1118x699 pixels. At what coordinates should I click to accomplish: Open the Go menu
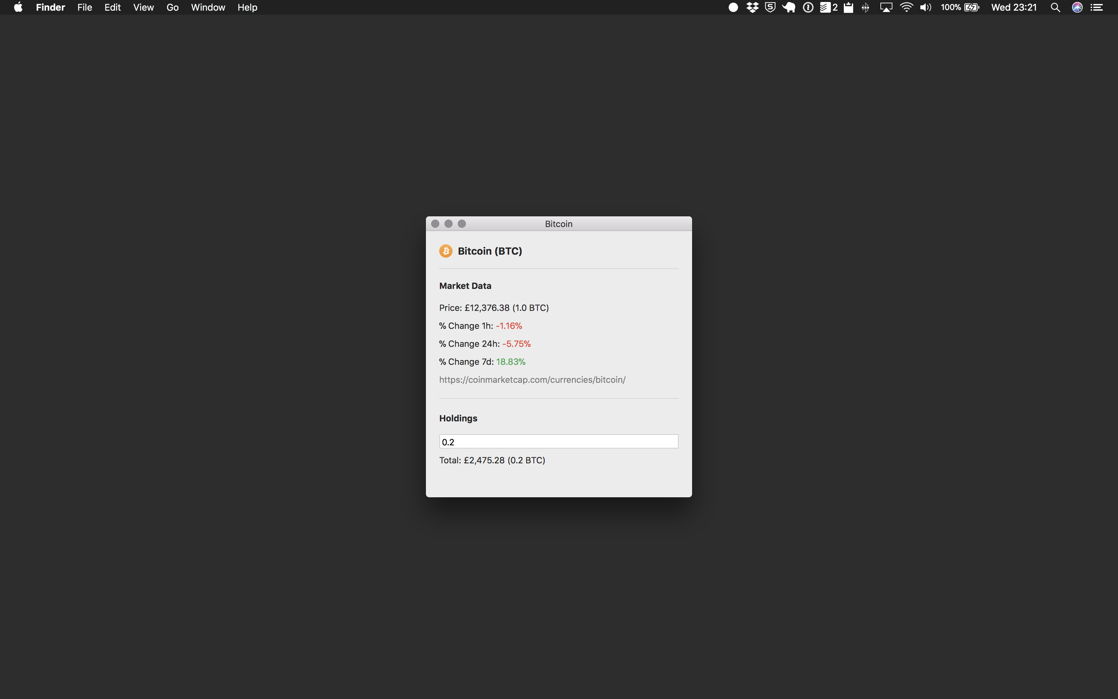(x=172, y=7)
